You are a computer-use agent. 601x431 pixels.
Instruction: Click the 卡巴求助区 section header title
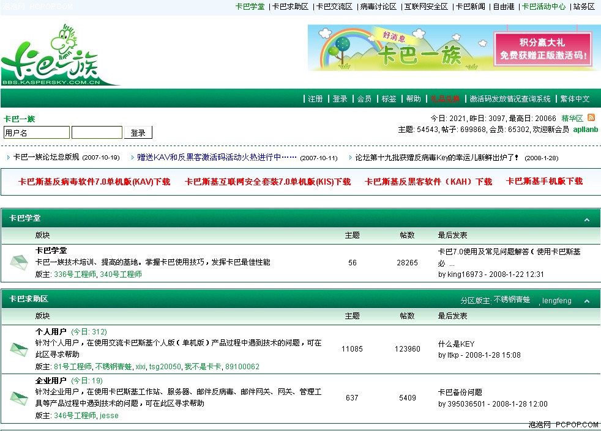coord(28,298)
